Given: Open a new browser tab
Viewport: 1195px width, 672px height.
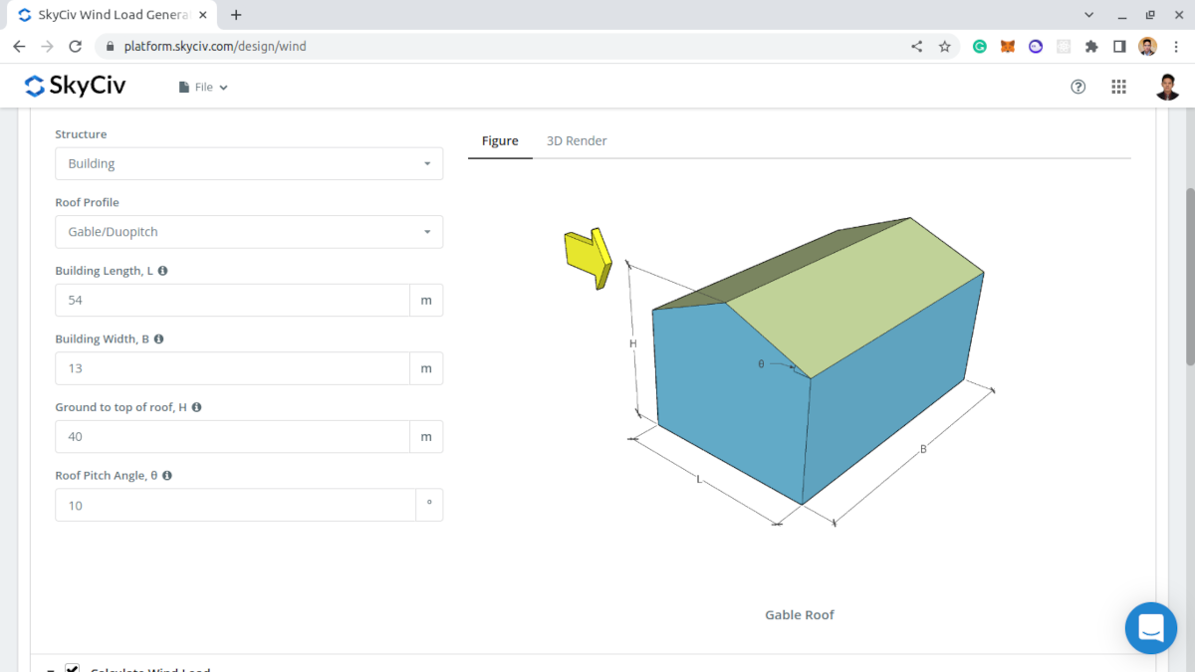Looking at the screenshot, I should (x=236, y=15).
